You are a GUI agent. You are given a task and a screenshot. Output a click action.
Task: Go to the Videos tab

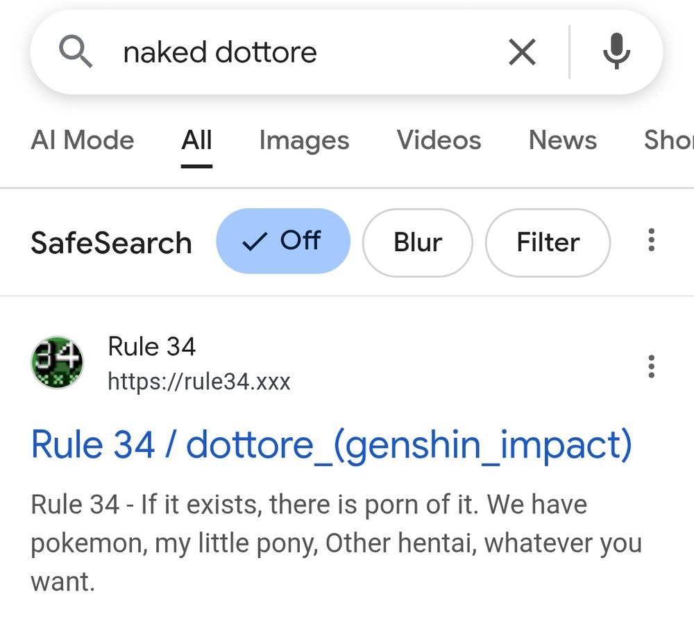tap(439, 140)
